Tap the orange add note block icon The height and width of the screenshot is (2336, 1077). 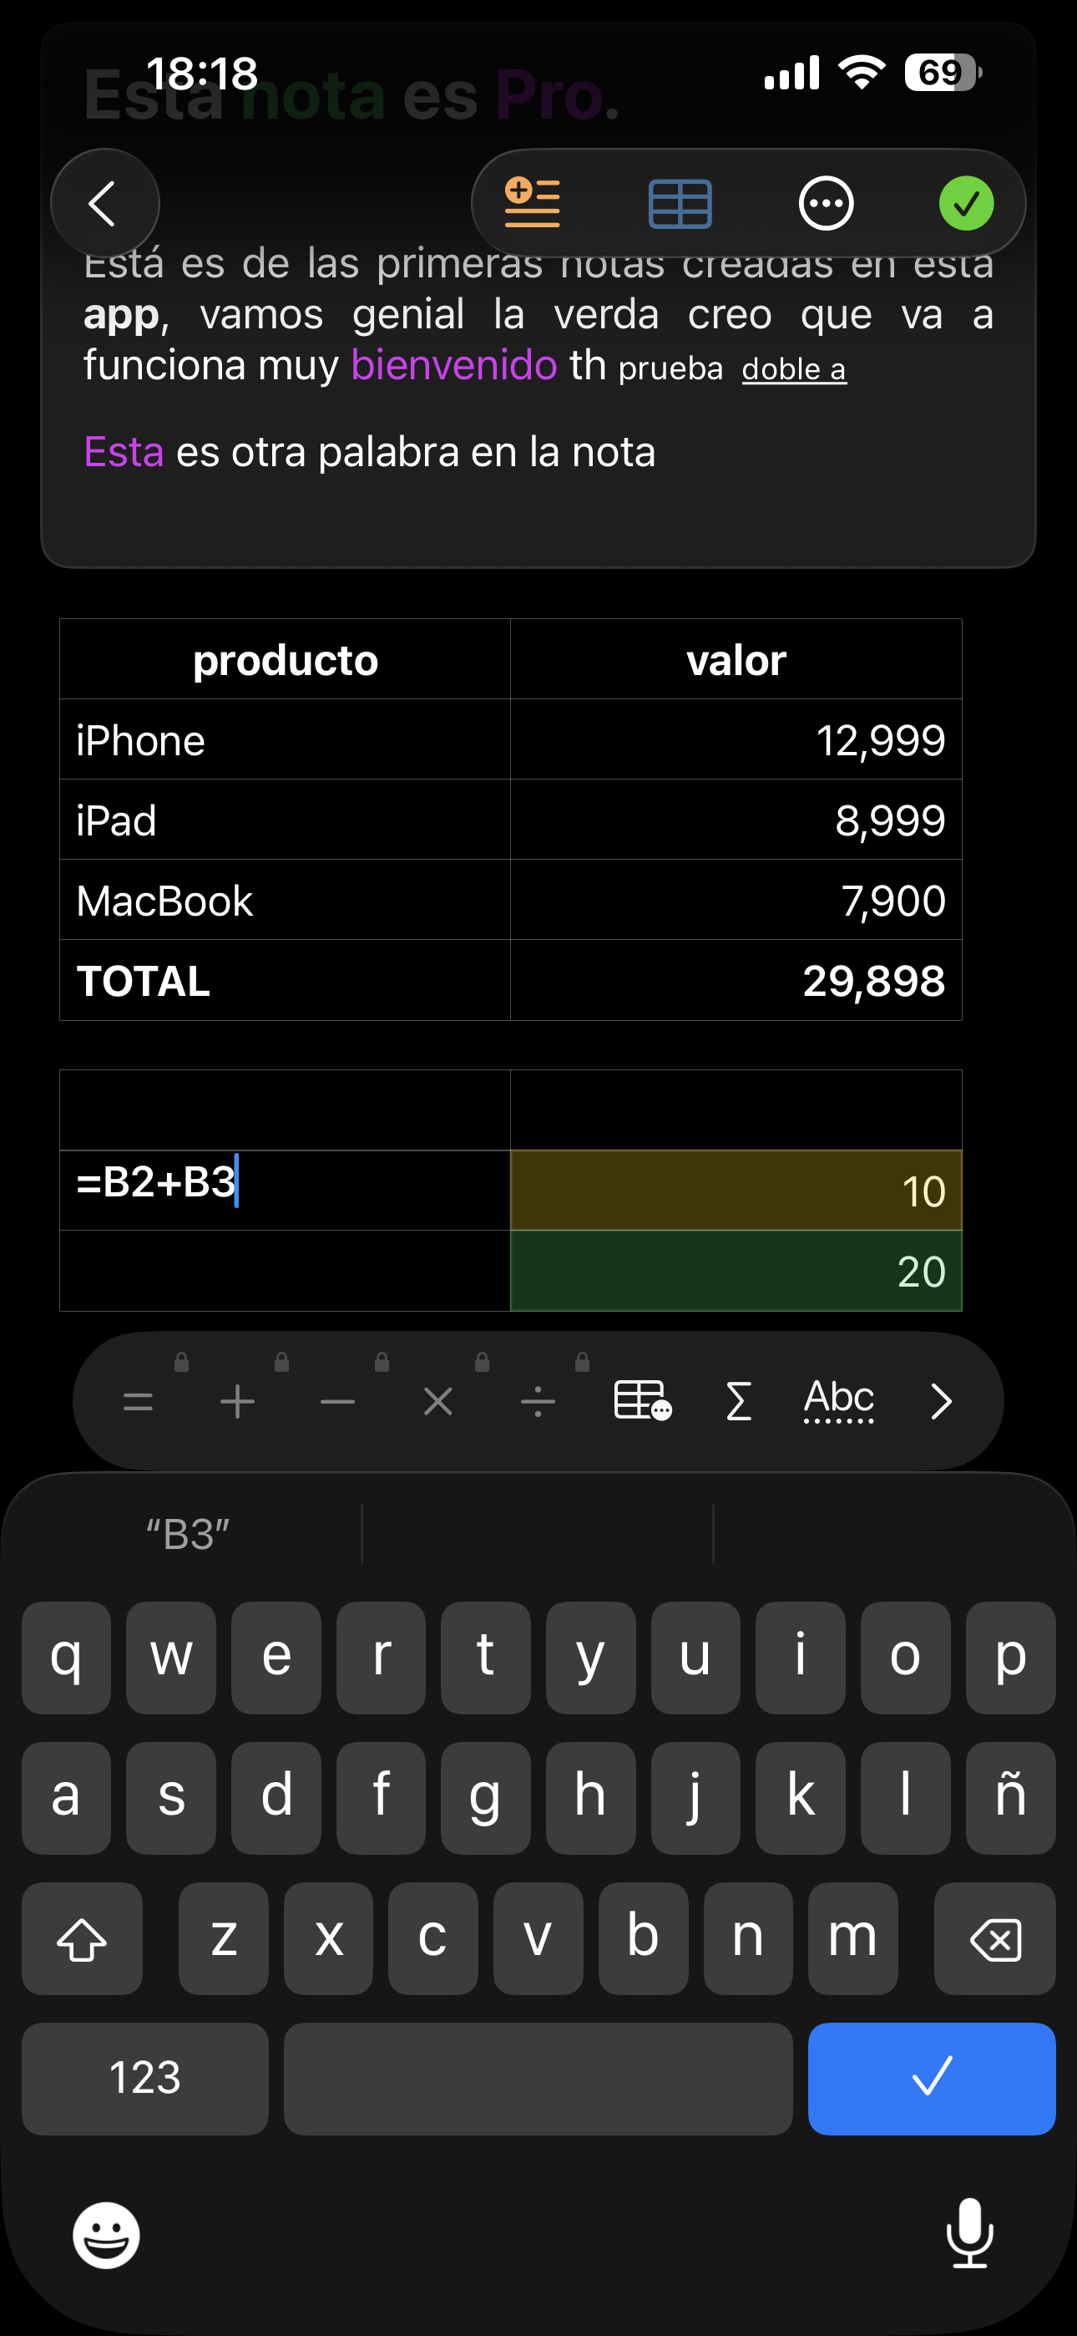(x=532, y=203)
